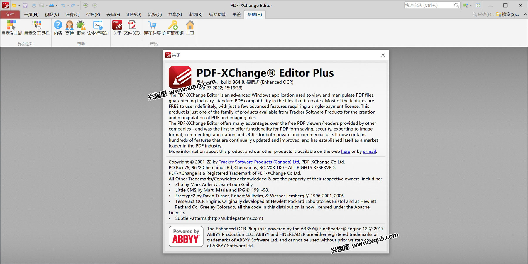Screen dimensions: 528x264
Task: Click the 'build 364.0' version text
Action: [233, 82]
